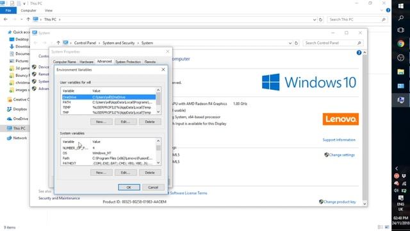Confirm Environment Variables with OK

pyautogui.click(x=129, y=187)
